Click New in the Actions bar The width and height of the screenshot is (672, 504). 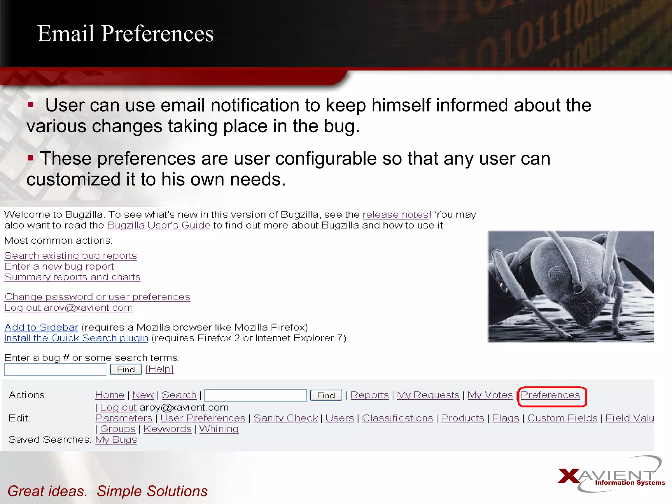tap(143, 395)
